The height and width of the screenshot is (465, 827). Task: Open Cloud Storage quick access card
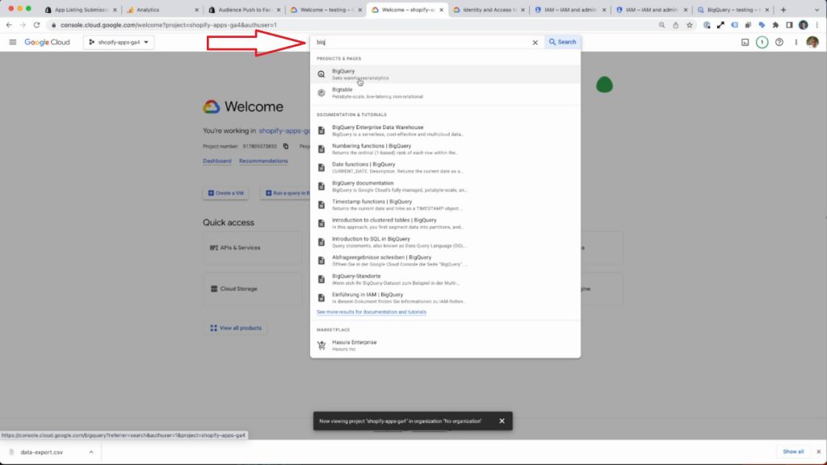(x=253, y=289)
